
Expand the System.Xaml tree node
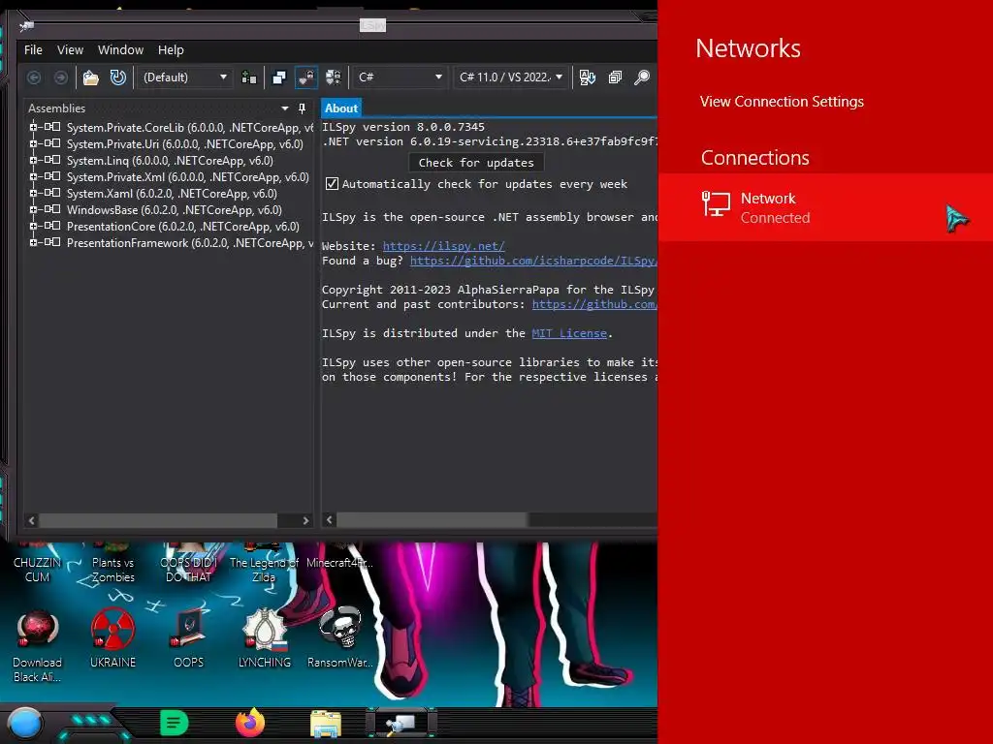pyautogui.click(x=33, y=193)
